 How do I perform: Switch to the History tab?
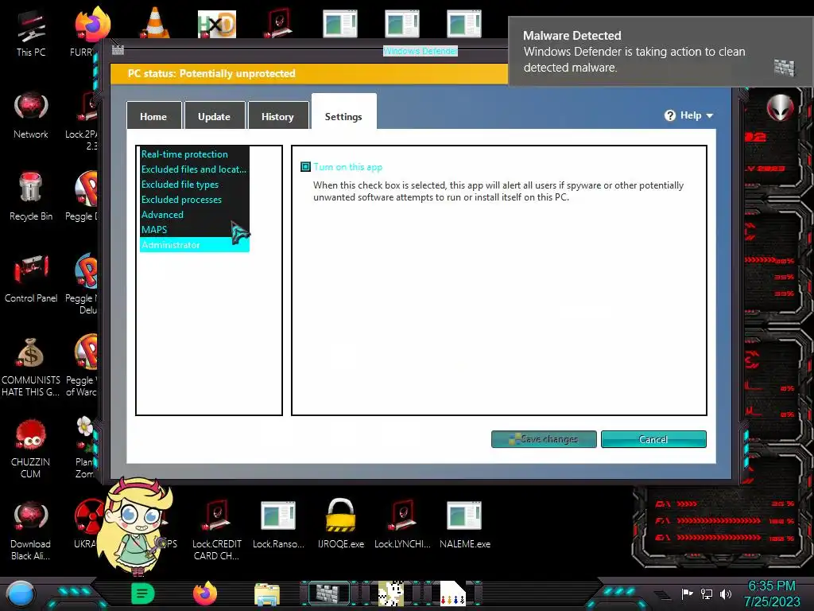(277, 115)
